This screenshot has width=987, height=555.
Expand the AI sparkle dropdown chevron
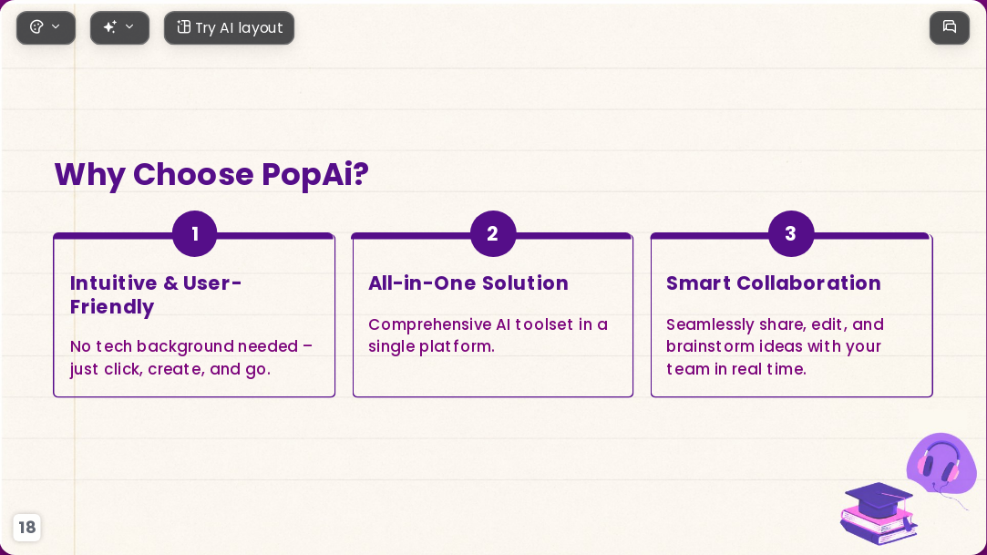(129, 27)
